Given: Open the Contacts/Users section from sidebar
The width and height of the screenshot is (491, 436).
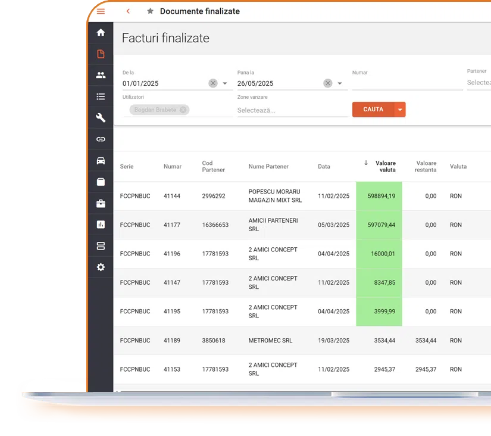Looking at the screenshot, I should coord(100,74).
